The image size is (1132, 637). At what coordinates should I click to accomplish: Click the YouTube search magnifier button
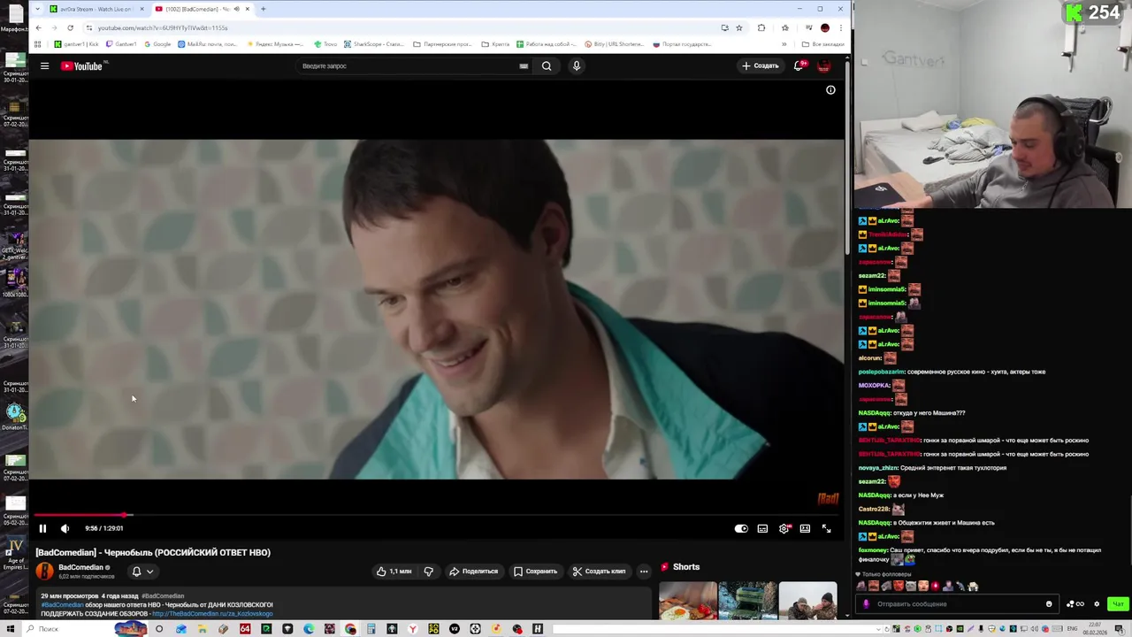point(547,65)
